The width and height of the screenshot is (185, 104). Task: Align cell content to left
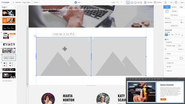(x=166, y=35)
